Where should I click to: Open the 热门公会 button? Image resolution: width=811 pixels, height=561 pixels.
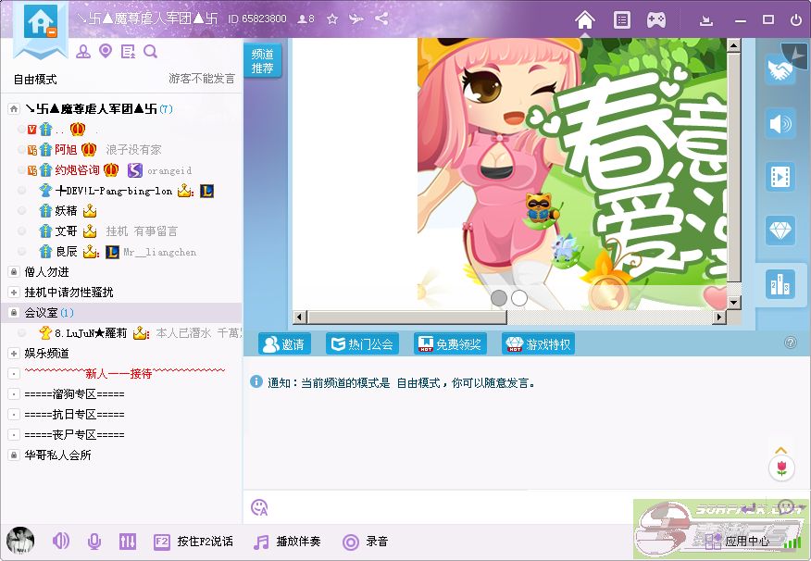[362, 343]
